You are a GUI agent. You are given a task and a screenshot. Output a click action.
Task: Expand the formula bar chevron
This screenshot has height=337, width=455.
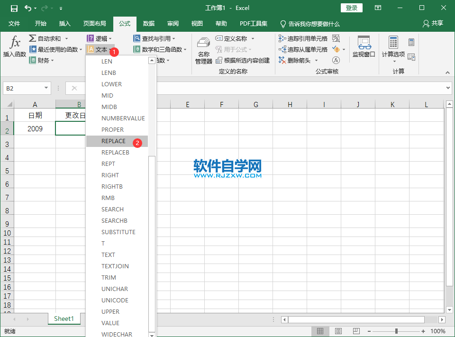(448, 88)
